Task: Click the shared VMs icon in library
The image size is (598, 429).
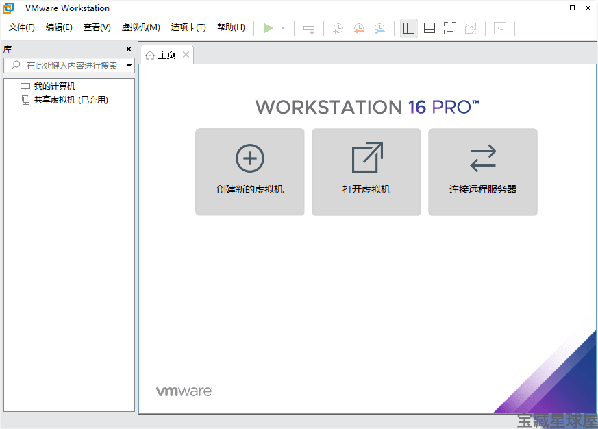Action: (25, 100)
